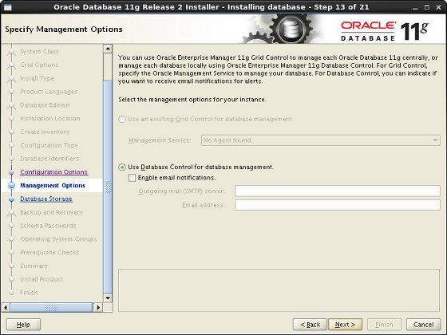
Task: Focus the Outgoing mail SMTP server field
Action: [x=338, y=191]
